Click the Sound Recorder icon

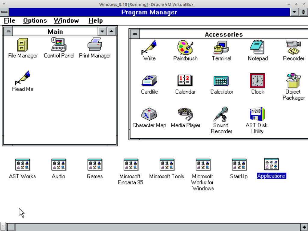221,114
